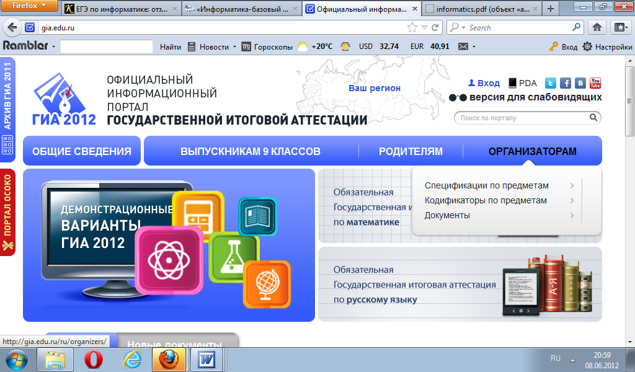This screenshot has height=372, width=635.
Task: Click the RU language indicator
Action: (x=555, y=358)
